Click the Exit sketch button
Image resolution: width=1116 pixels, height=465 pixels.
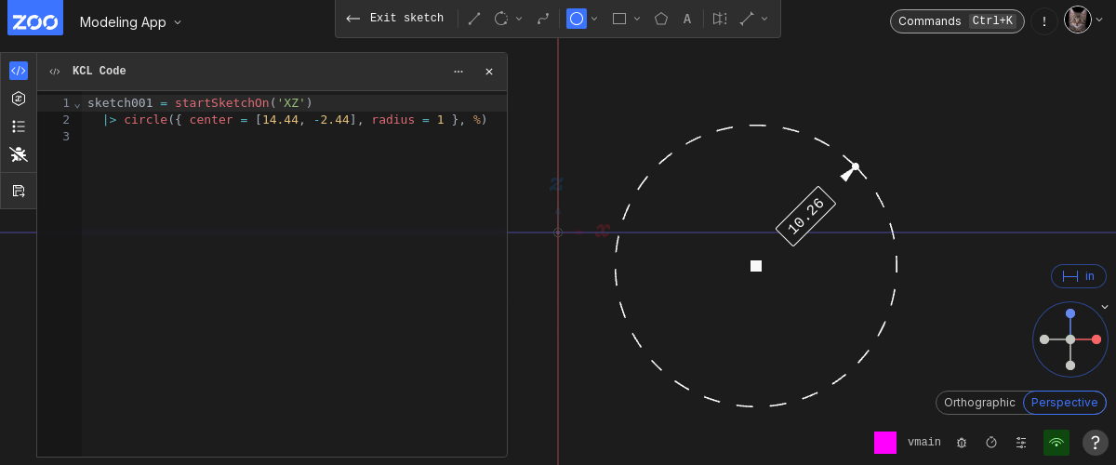point(395,19)
